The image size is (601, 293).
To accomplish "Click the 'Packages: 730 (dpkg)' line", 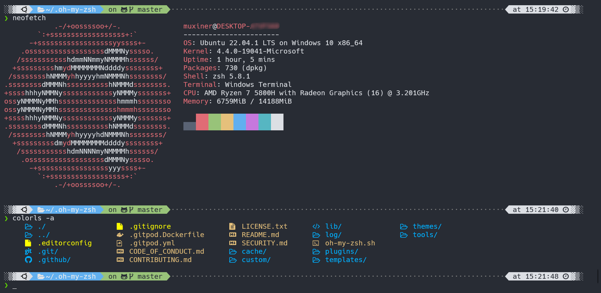I will 225,68.
